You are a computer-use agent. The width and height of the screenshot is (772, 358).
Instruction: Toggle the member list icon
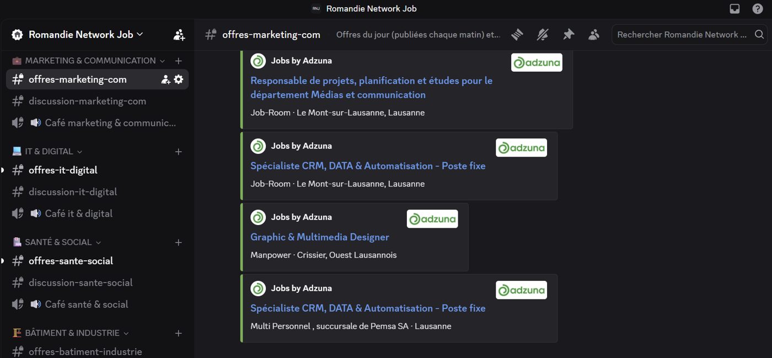pos(593,34)
